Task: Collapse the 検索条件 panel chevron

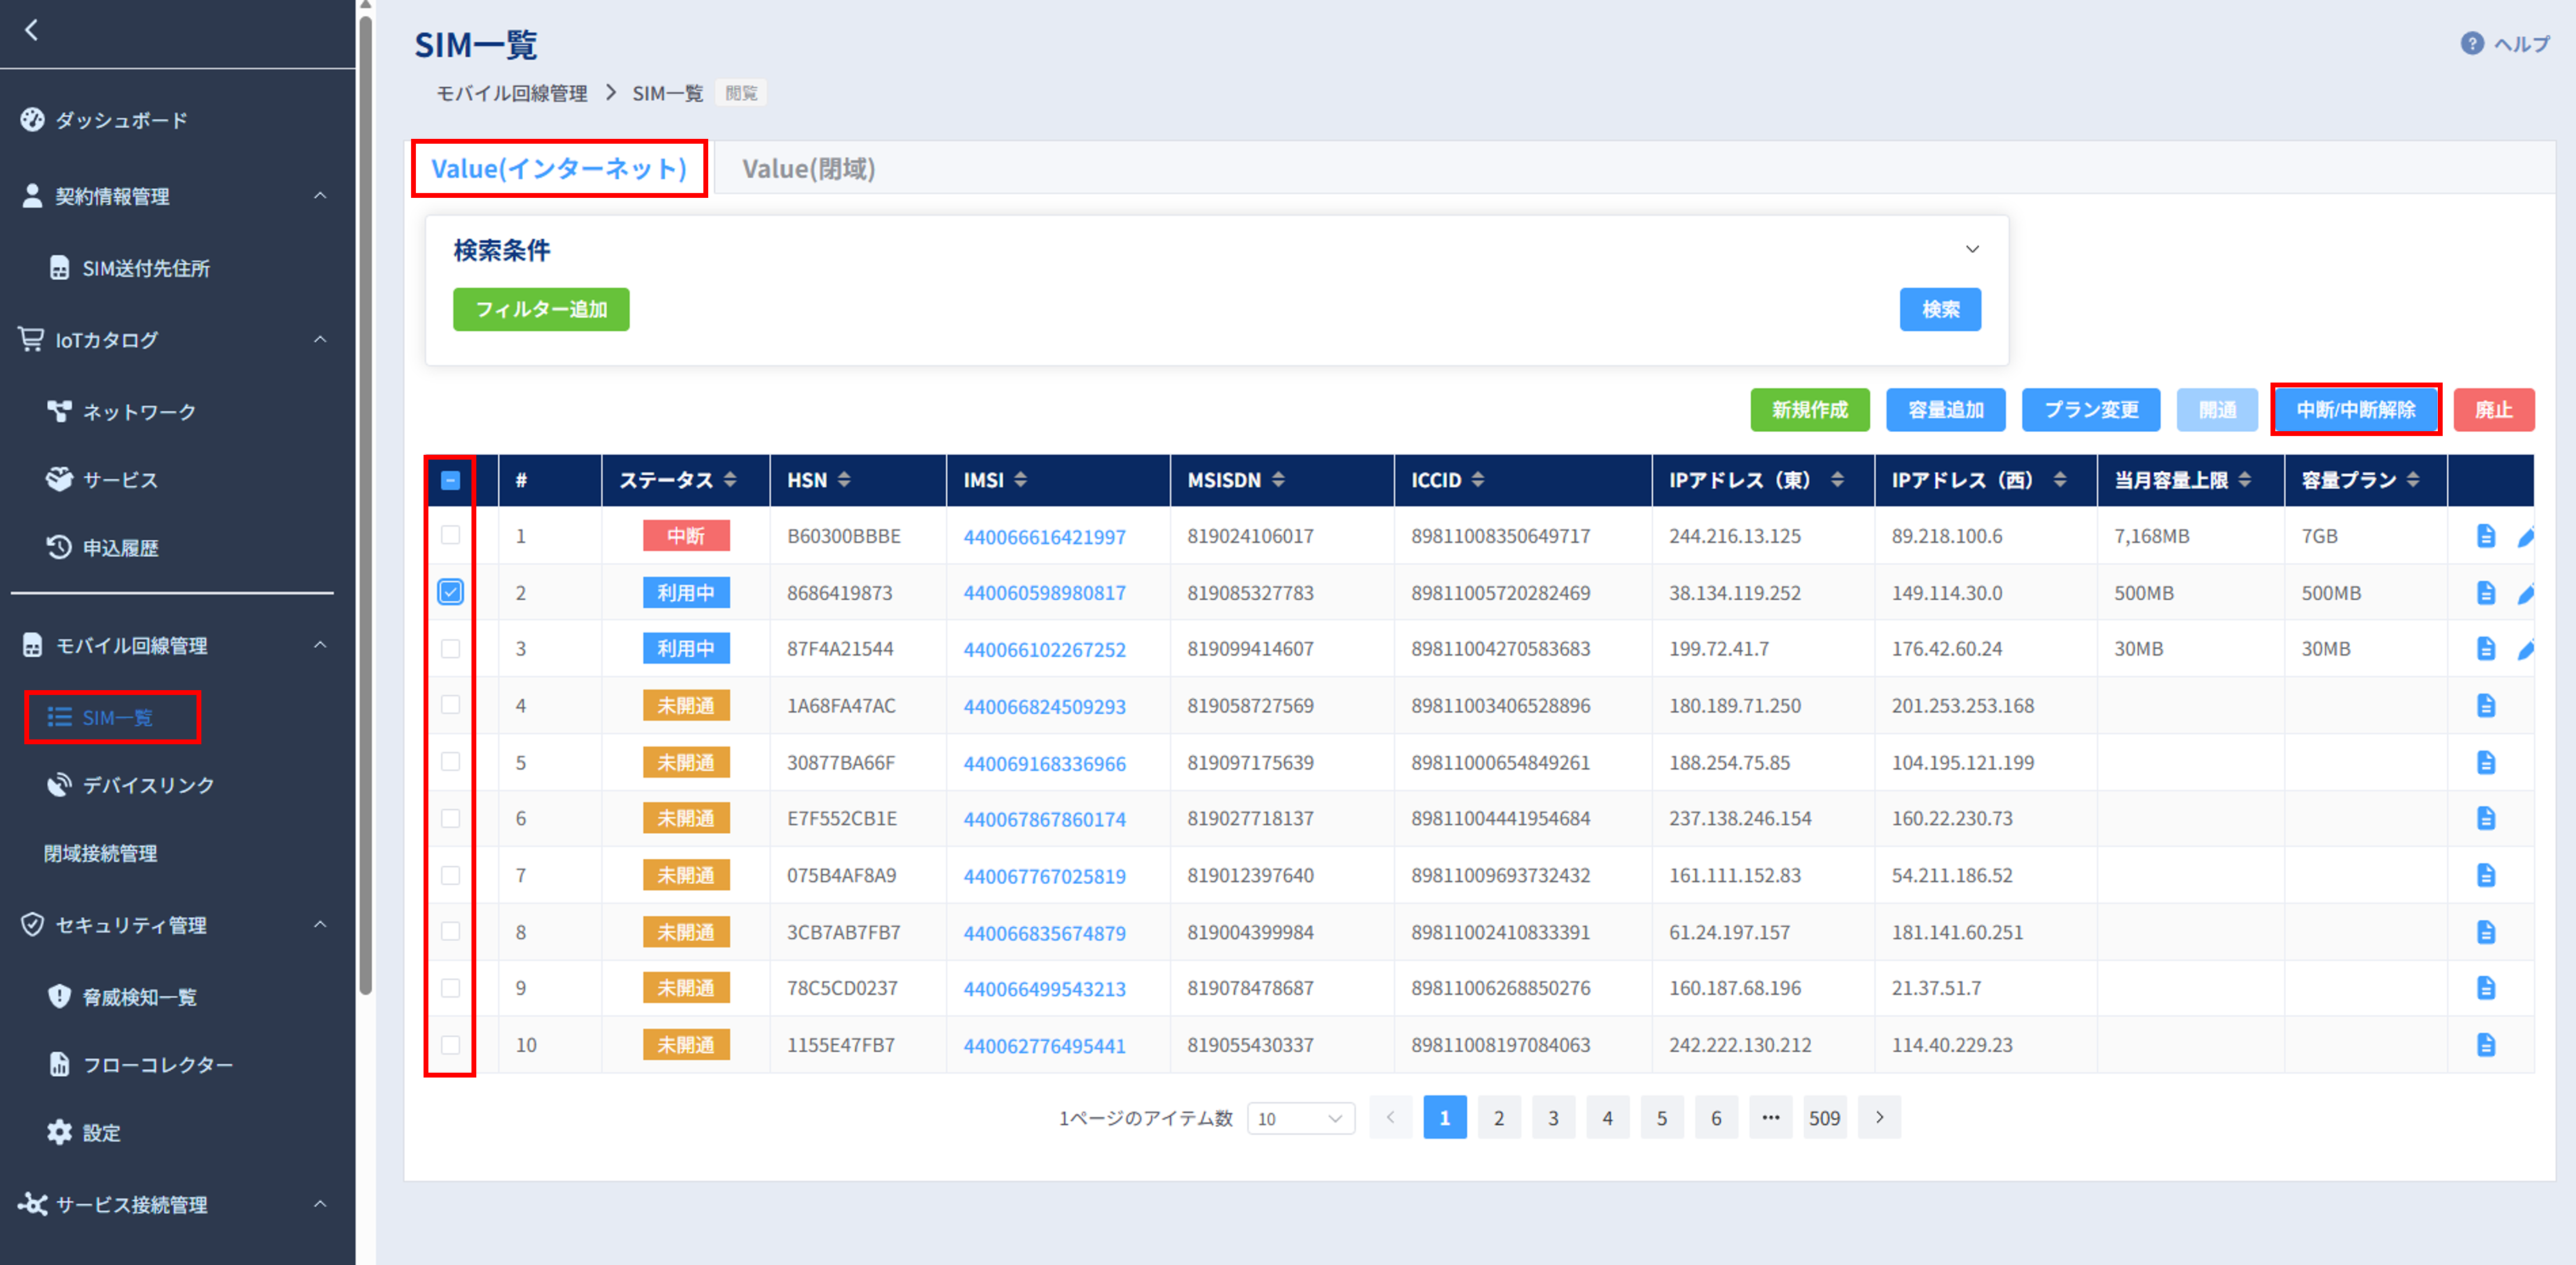Action: 1972,249
